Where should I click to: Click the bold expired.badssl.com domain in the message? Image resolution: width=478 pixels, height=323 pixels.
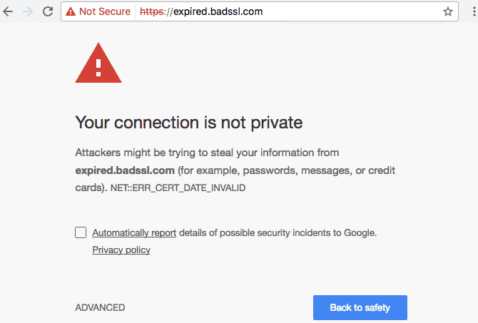pyautogui.click(x=125, y=170)
